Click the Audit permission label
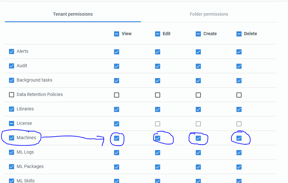 pos(22,66)
